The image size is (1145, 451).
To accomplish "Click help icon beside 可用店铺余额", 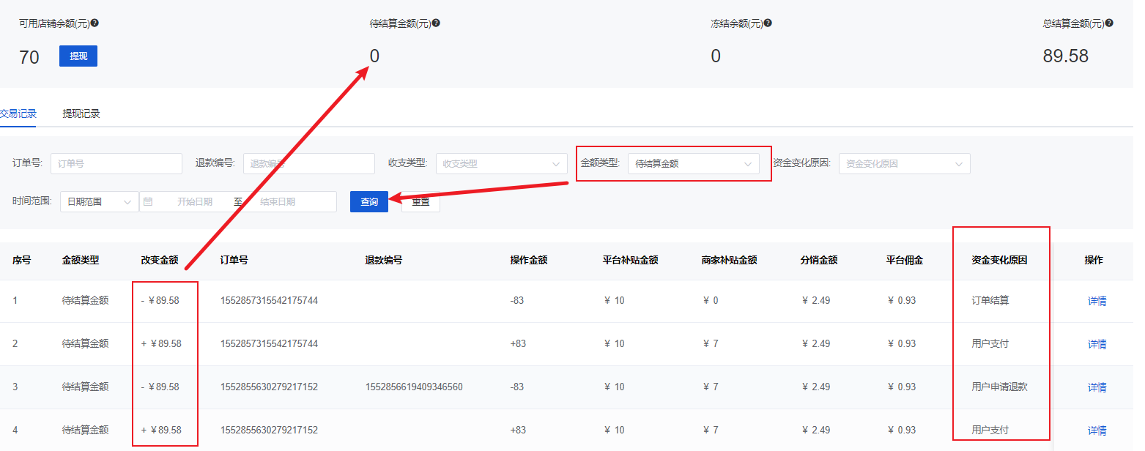I will click(95, 23).
